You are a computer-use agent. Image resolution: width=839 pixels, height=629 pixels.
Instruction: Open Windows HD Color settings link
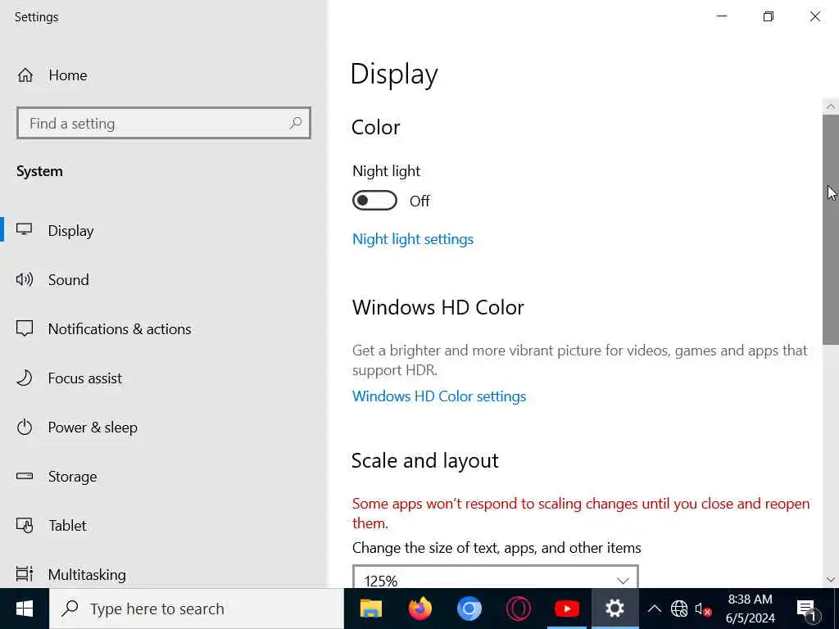[x=439, y=396]
